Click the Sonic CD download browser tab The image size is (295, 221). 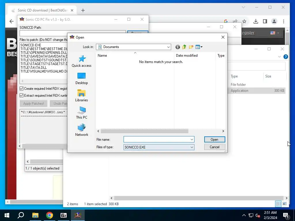[x=42, y=10]
